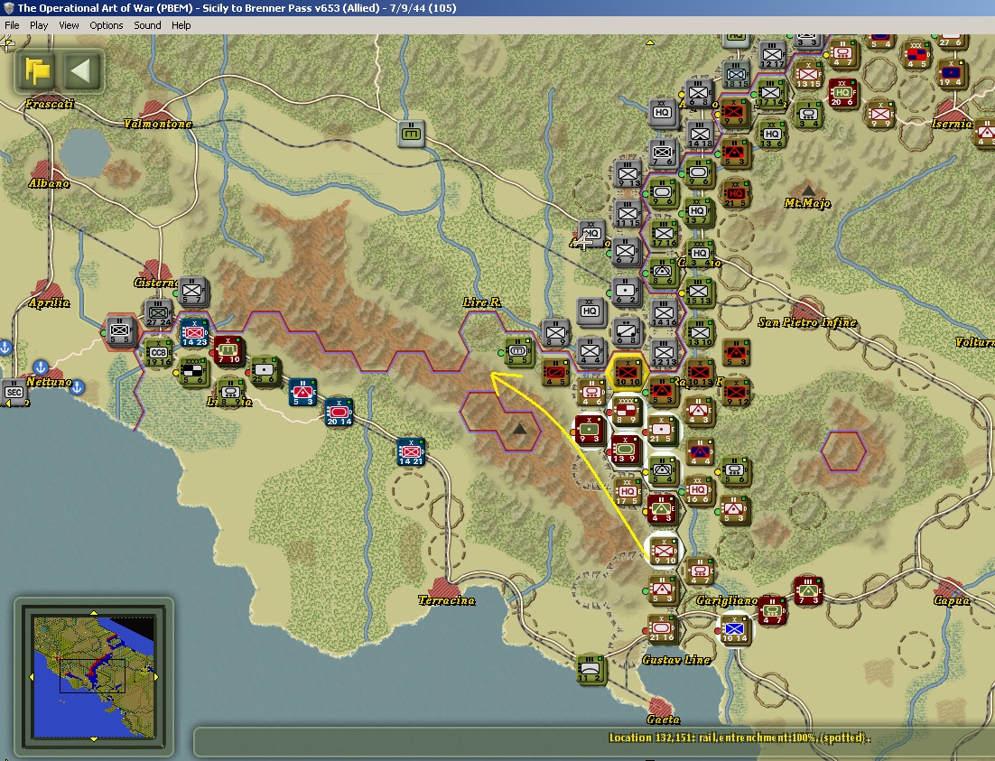Click the Location 132,151 status text
995x761 pixels.
tap(739, 738)
